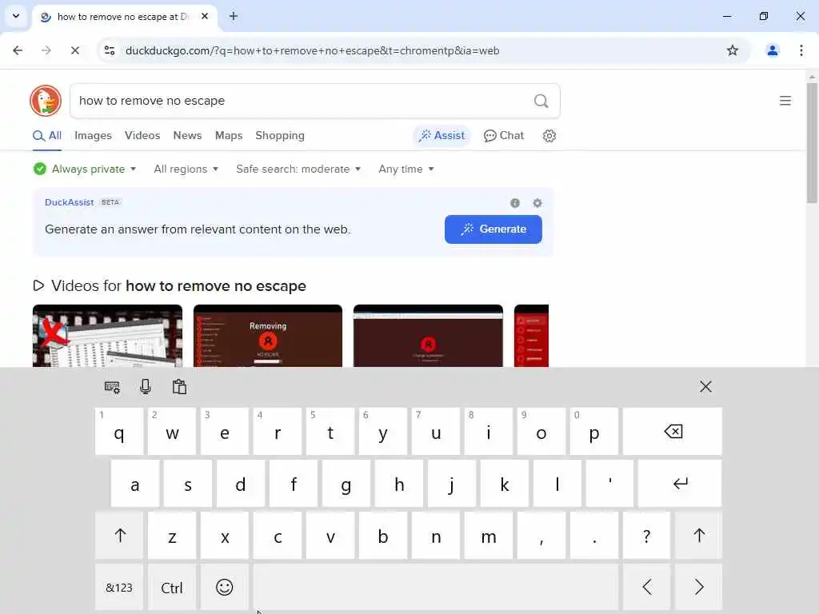The height and width of the screenshot is (614, 819).
Task: Open search settings gear beside Chat
Action: click(549, 136)
